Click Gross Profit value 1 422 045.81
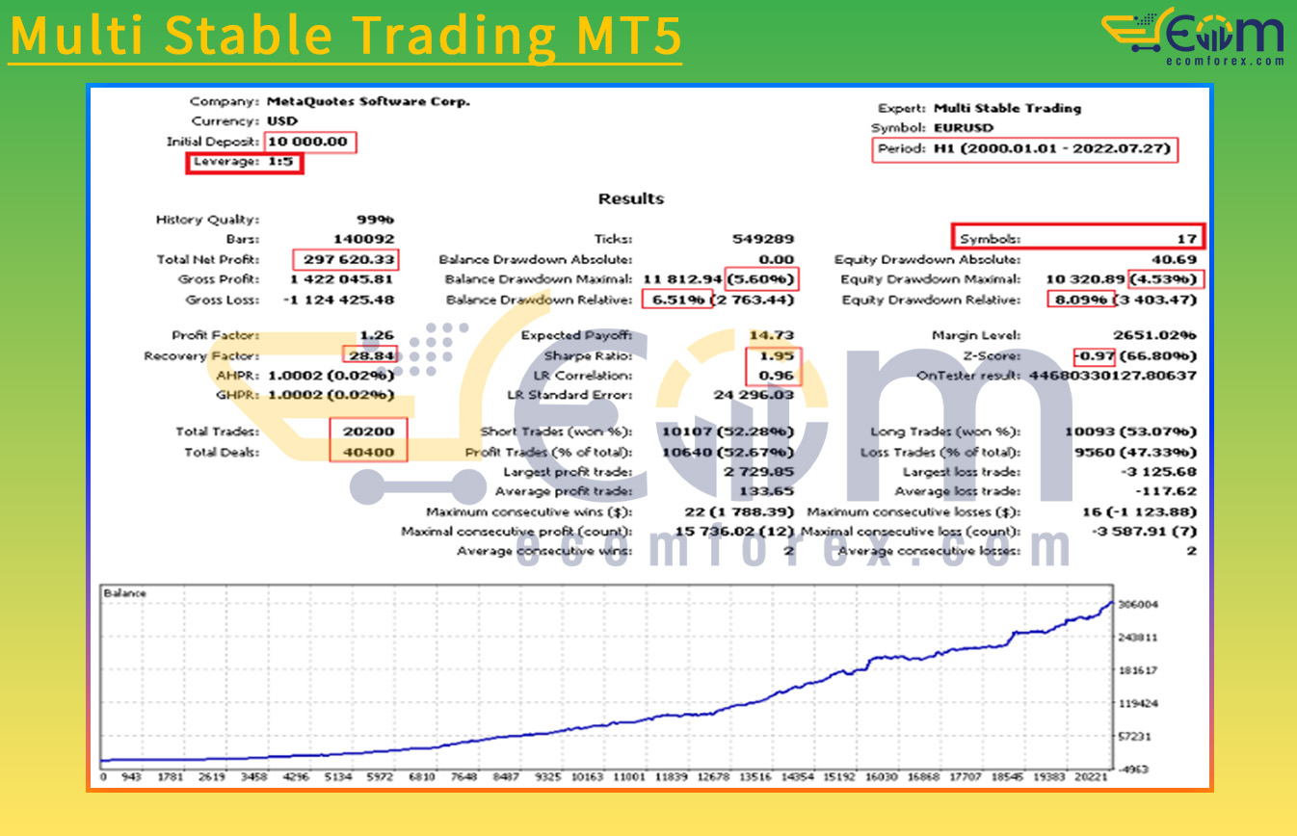This screenshot has height=836, width=1297. pyautogui.click(x=342, y=279)
